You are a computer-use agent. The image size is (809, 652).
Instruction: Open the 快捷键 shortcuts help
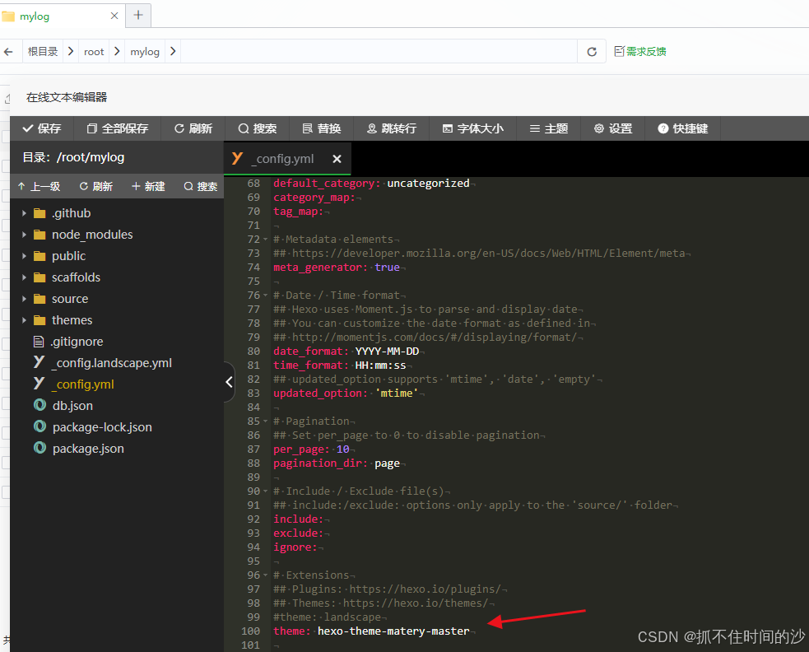682,128
